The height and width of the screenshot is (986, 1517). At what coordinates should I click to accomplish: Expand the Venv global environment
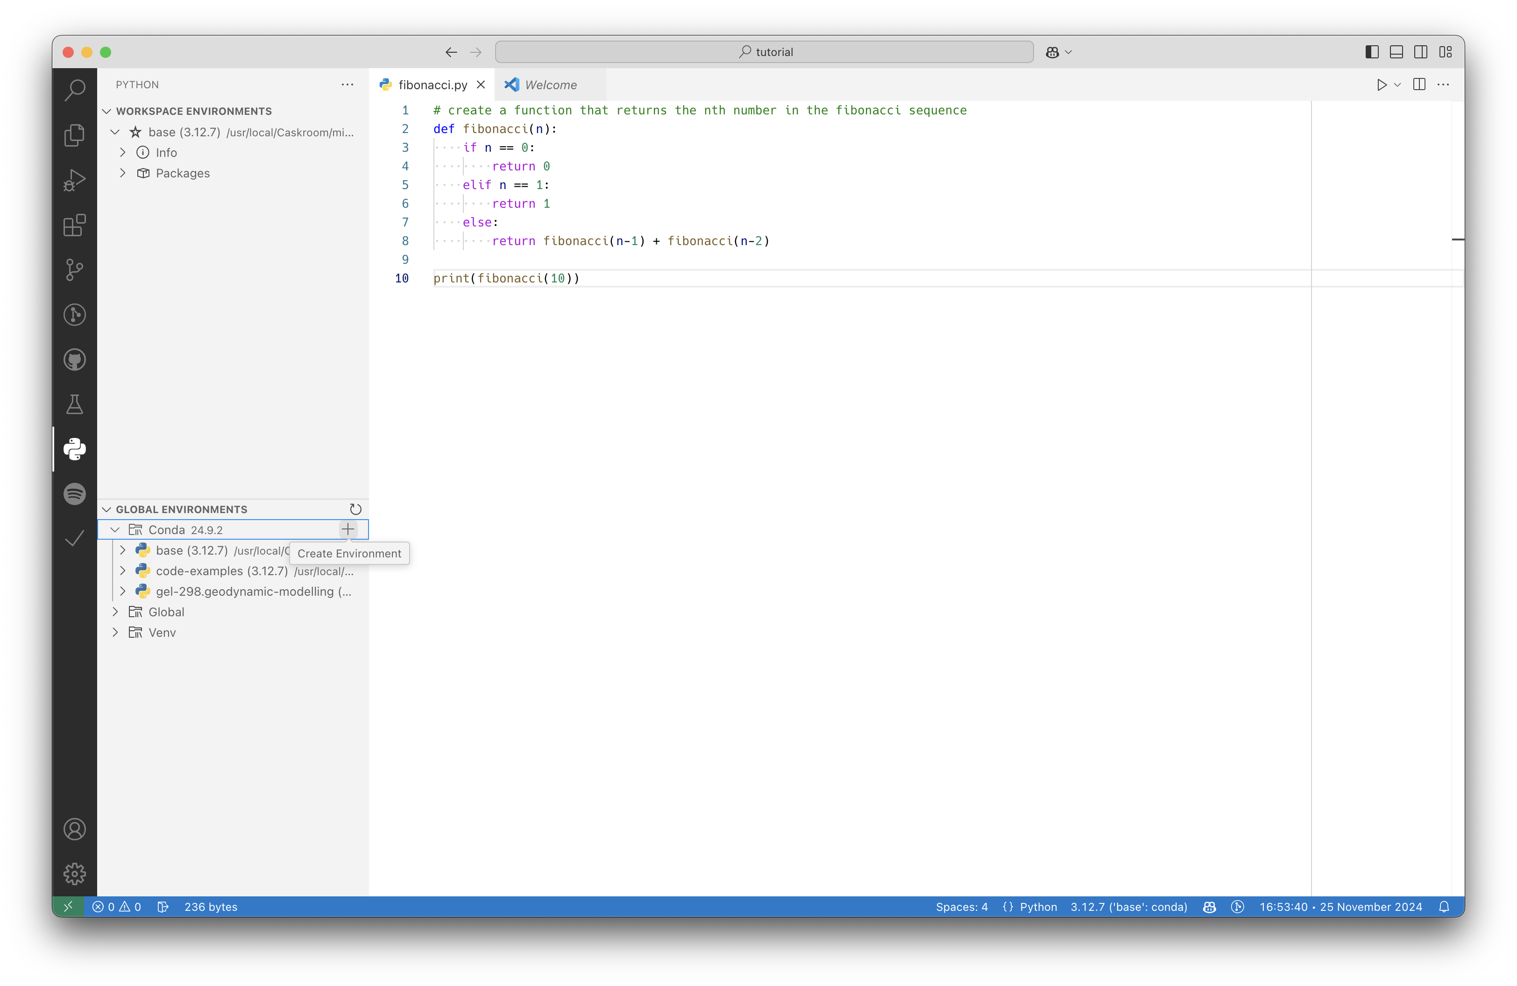(x=117, y=632)
